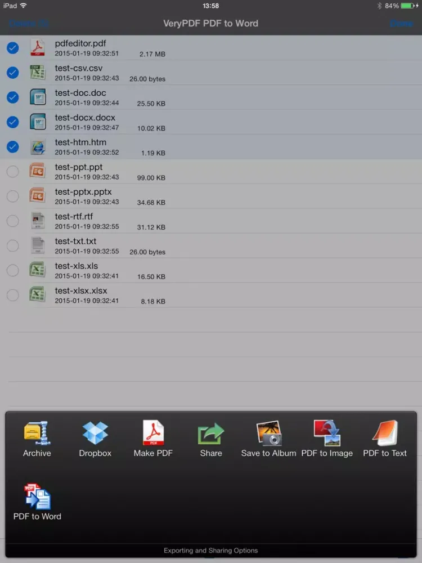
Task: Tap the test-ppt.ppt file name
Action: [x=79, y=167]
